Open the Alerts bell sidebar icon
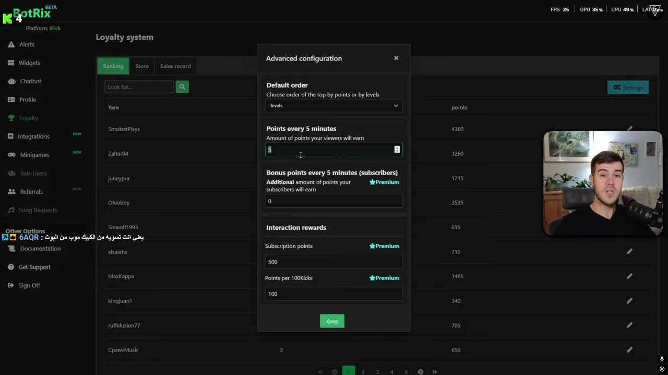 pos(11,45)
